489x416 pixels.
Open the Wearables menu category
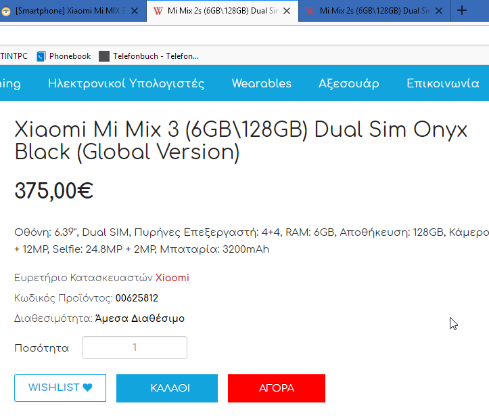click(261, 83)
